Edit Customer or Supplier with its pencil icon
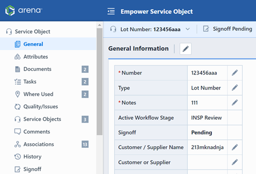This screenshot has width=256, height=174. click(x=235, y=162)
